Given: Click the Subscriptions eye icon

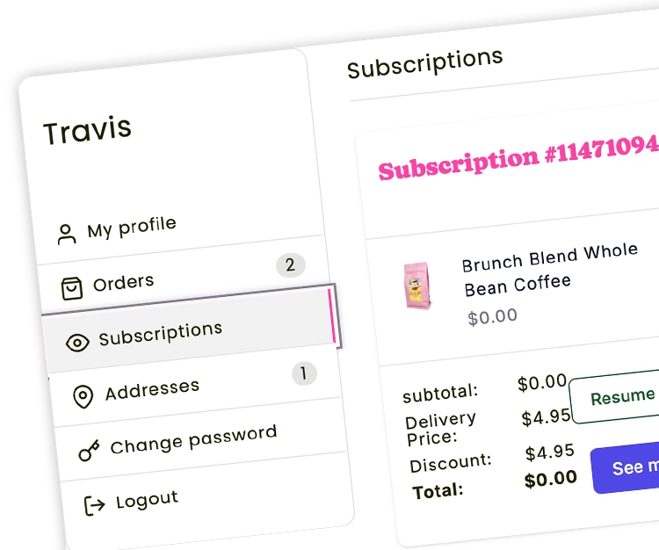Looking at the screenshot, I should point(77,342).
